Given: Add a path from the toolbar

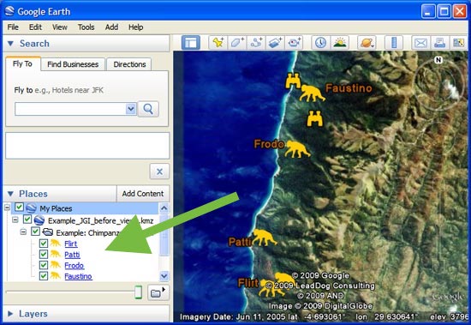Looking at the screenshot, I should click(256, 43).
